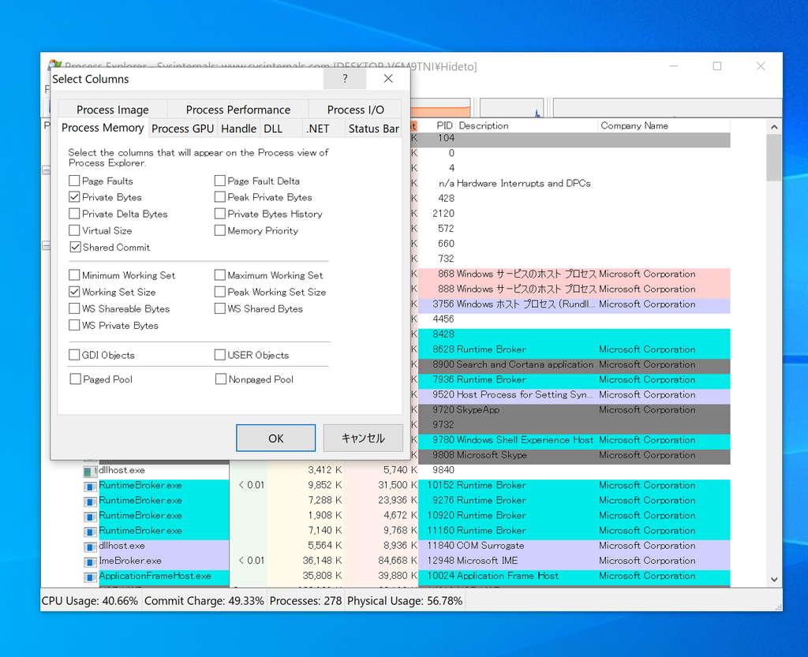Click the COM Surrogate dllhost.exe icon
Image resolution: width=808 pixels, height=657 pixels.
[90, 546]
